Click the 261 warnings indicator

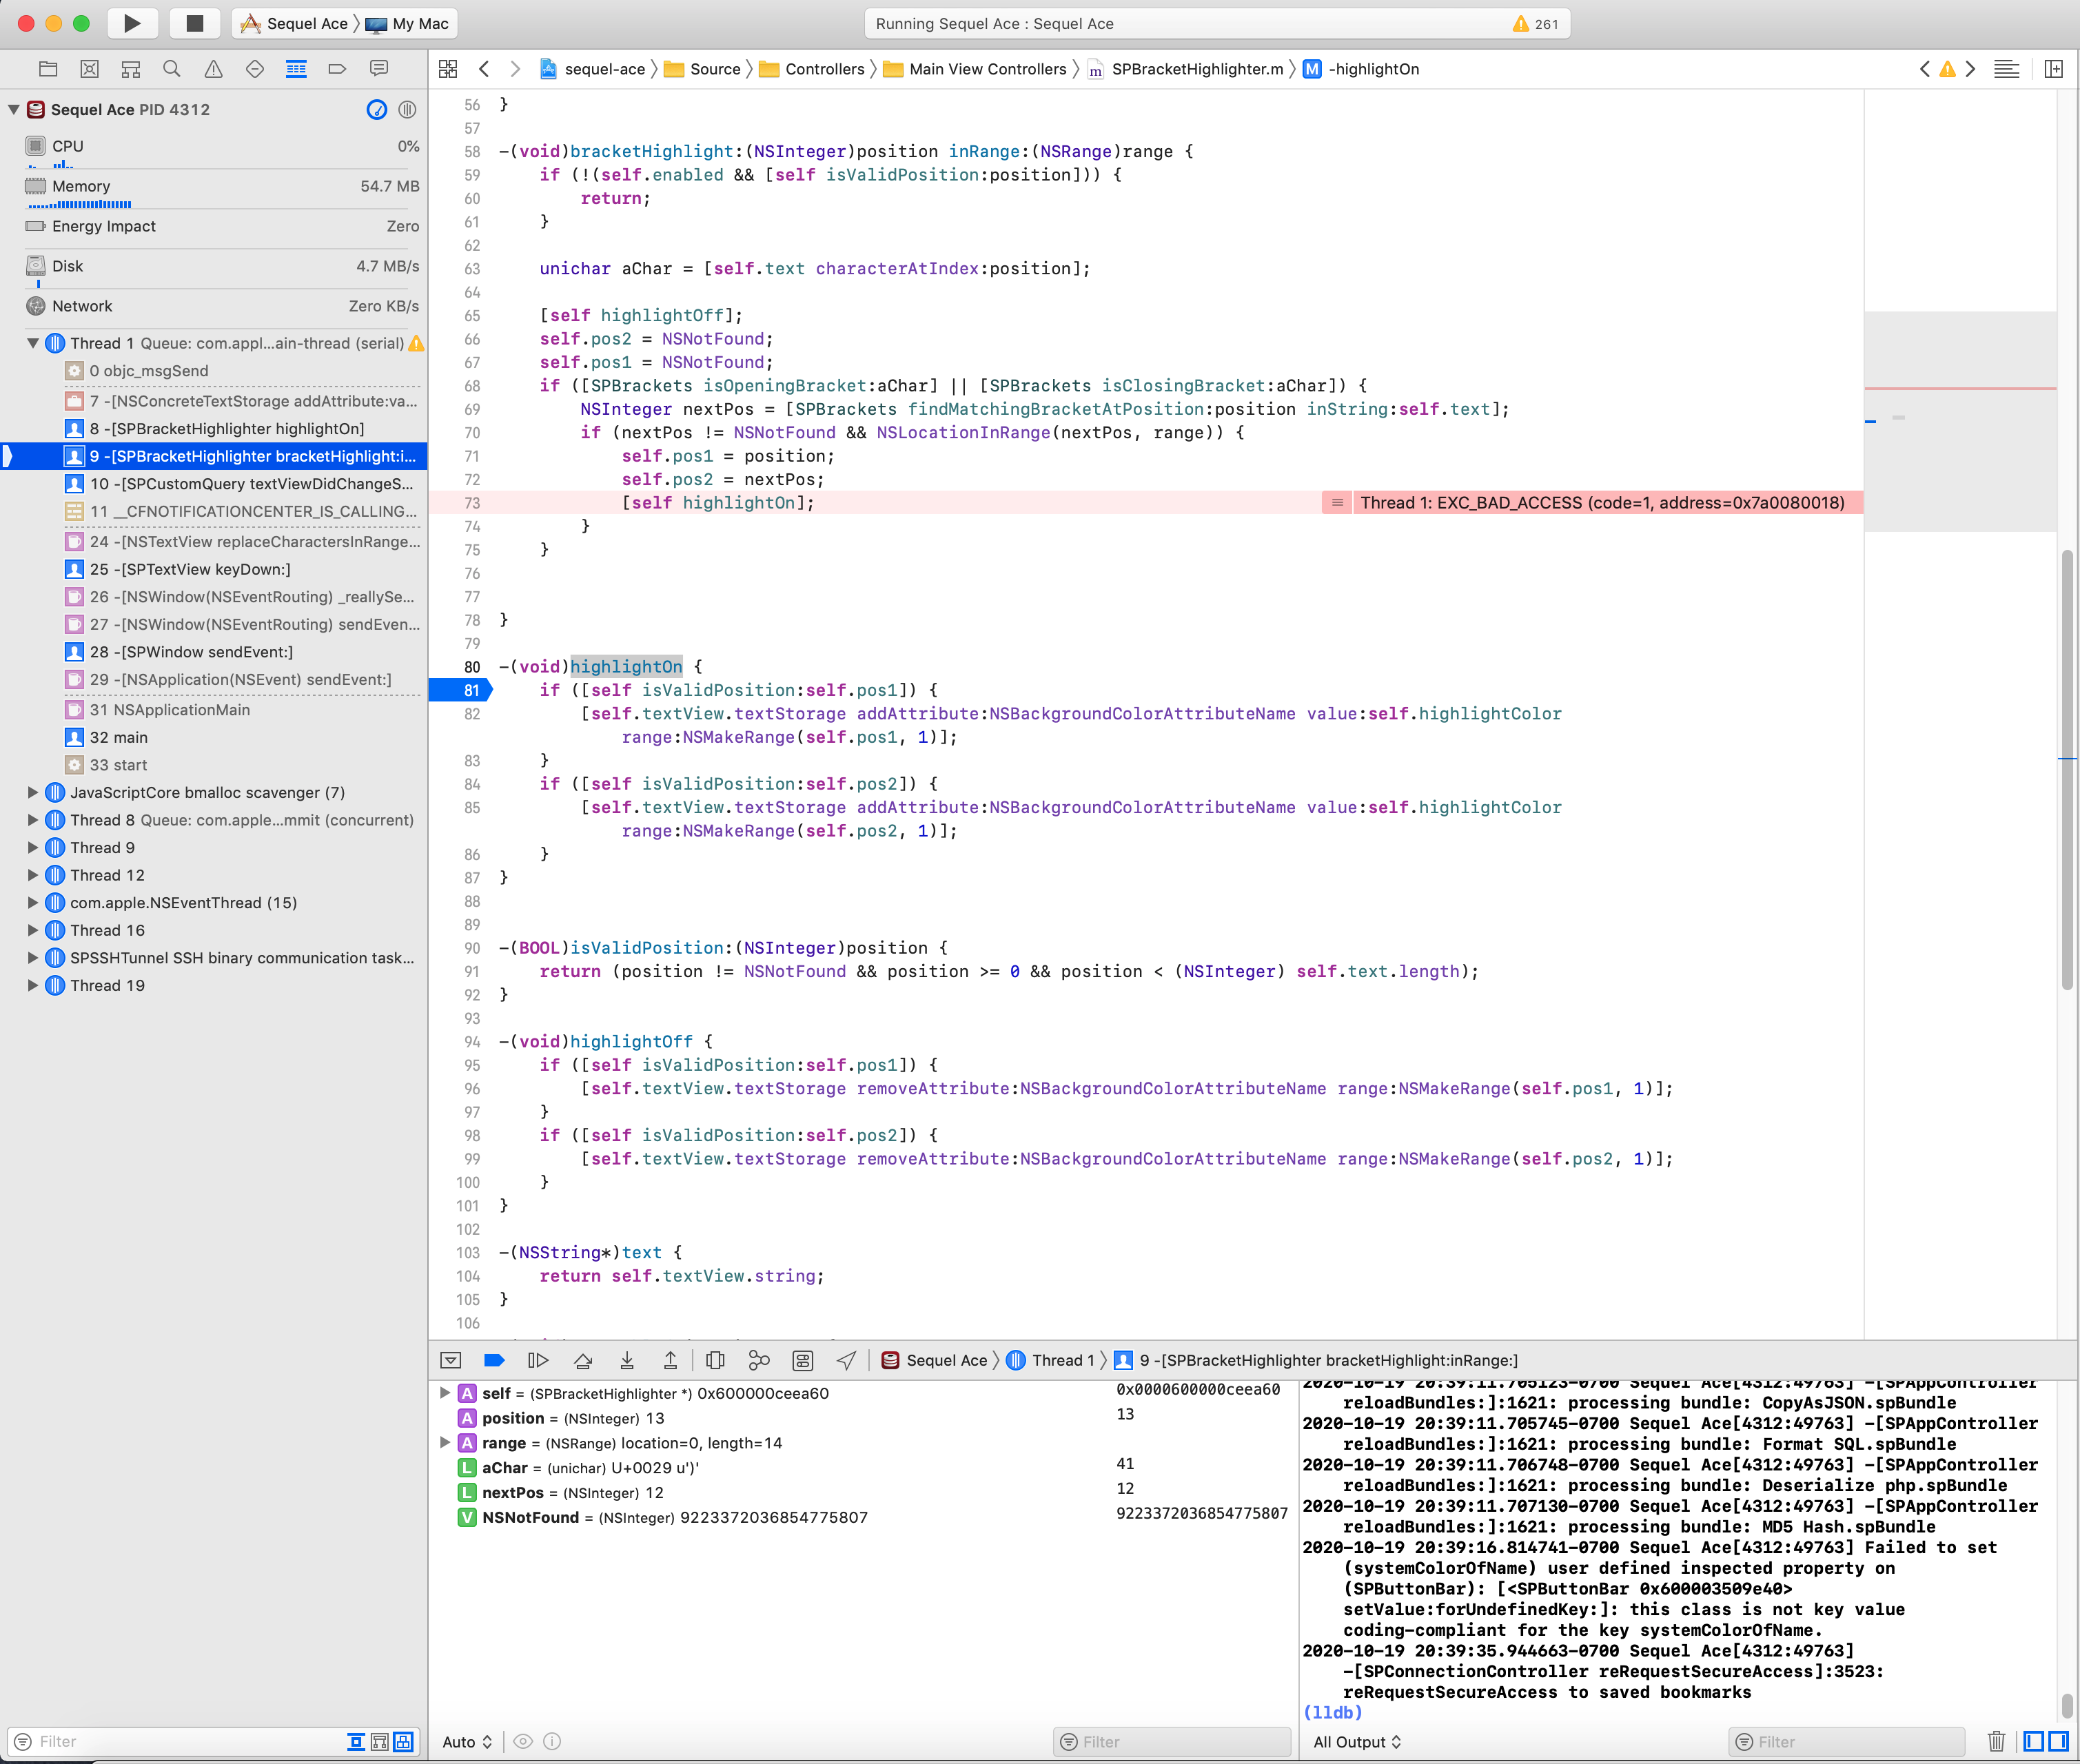pyautogui.click(x=1536, y=24)
